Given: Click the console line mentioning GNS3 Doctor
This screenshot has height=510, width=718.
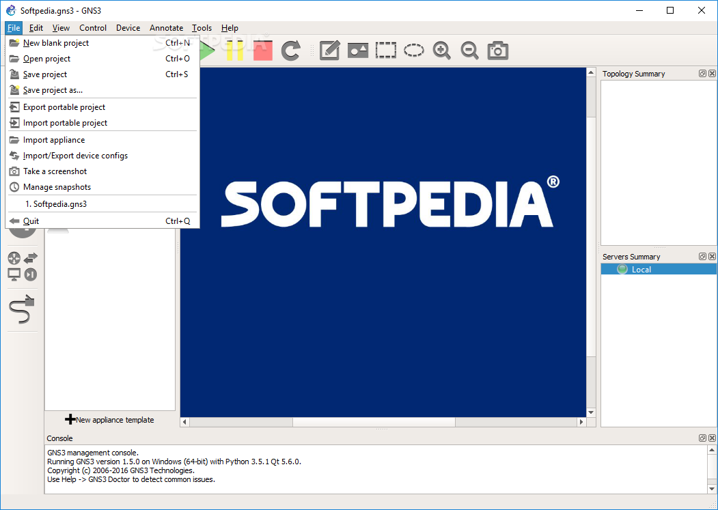Looking at the screenshot, I should click(x=131, y=480).
